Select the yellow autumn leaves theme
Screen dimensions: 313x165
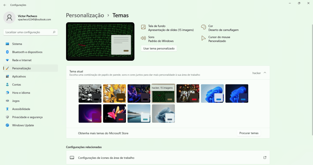[114, 93]
